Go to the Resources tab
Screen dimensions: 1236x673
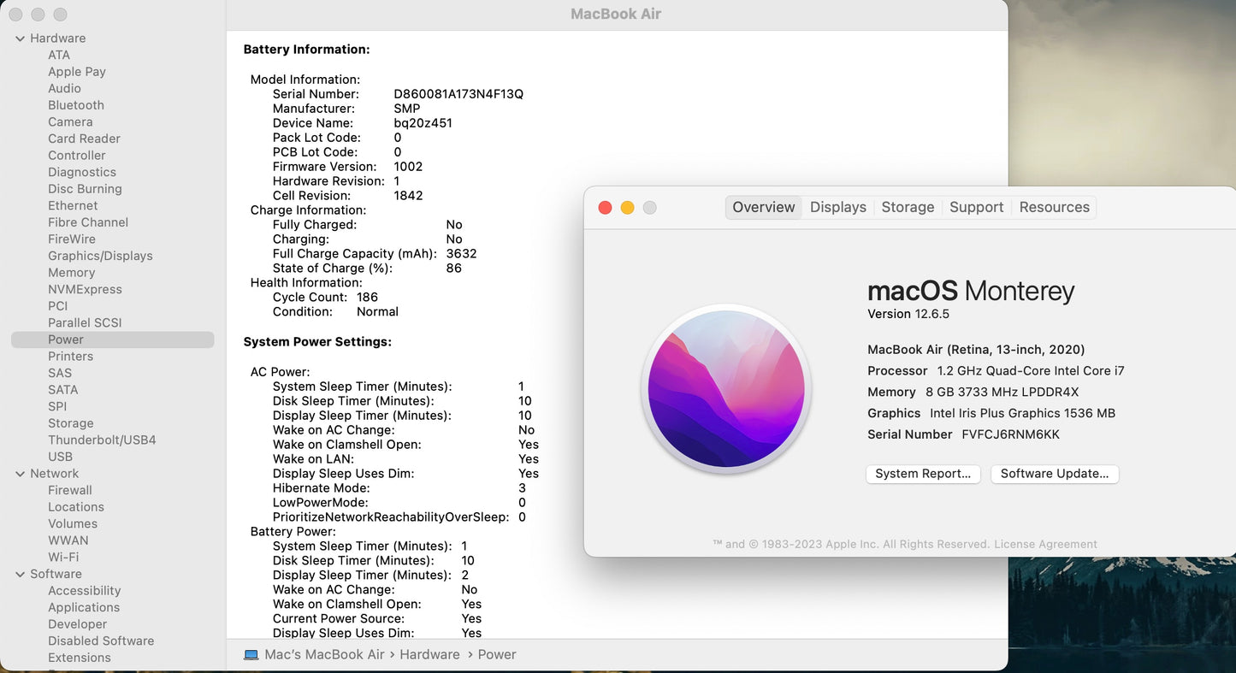1054,208
